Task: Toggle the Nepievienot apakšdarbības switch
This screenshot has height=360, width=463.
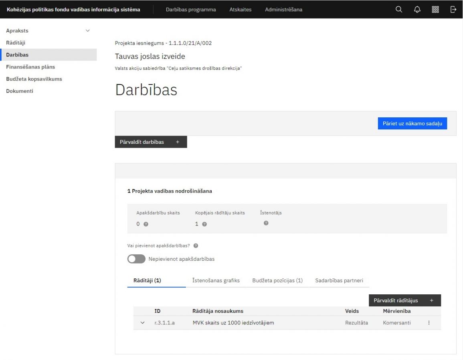Action: click(x=136, y=259)
